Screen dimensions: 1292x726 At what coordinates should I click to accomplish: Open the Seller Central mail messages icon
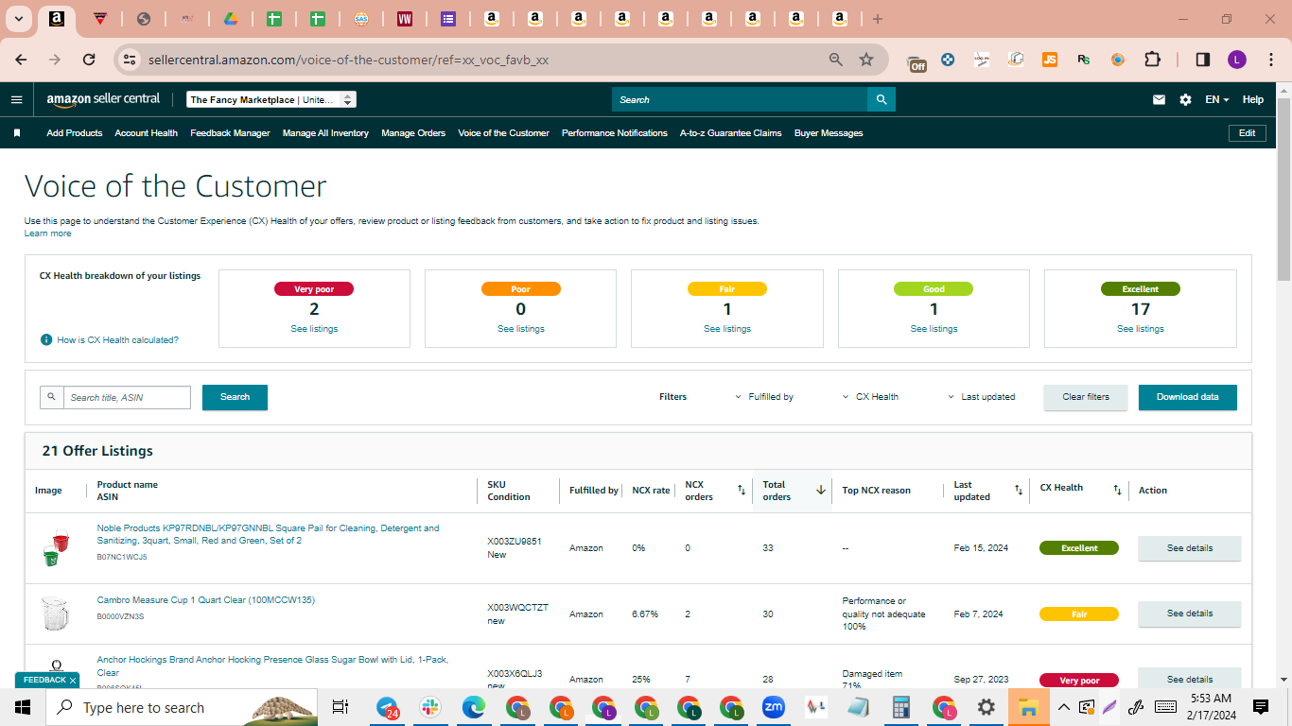1159,99
